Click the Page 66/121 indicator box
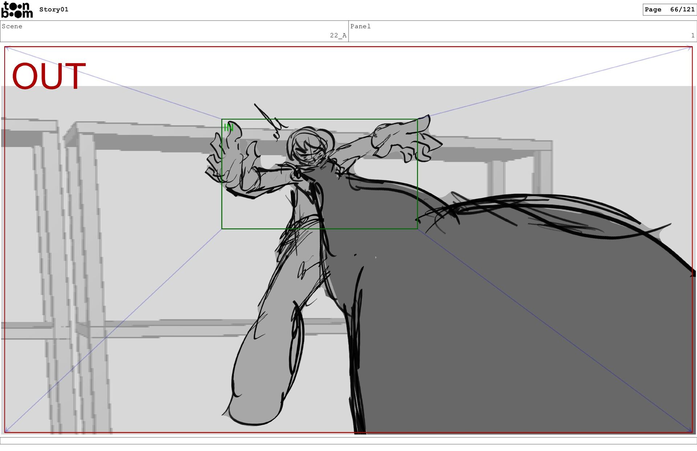Viewport: 697px width, 451px height. click(x=669, y=9)
